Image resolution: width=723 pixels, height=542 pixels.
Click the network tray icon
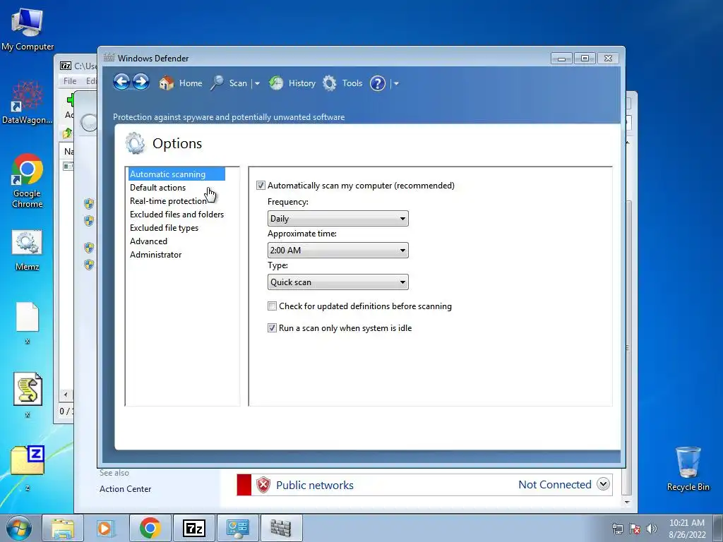[x=617, y=529]
